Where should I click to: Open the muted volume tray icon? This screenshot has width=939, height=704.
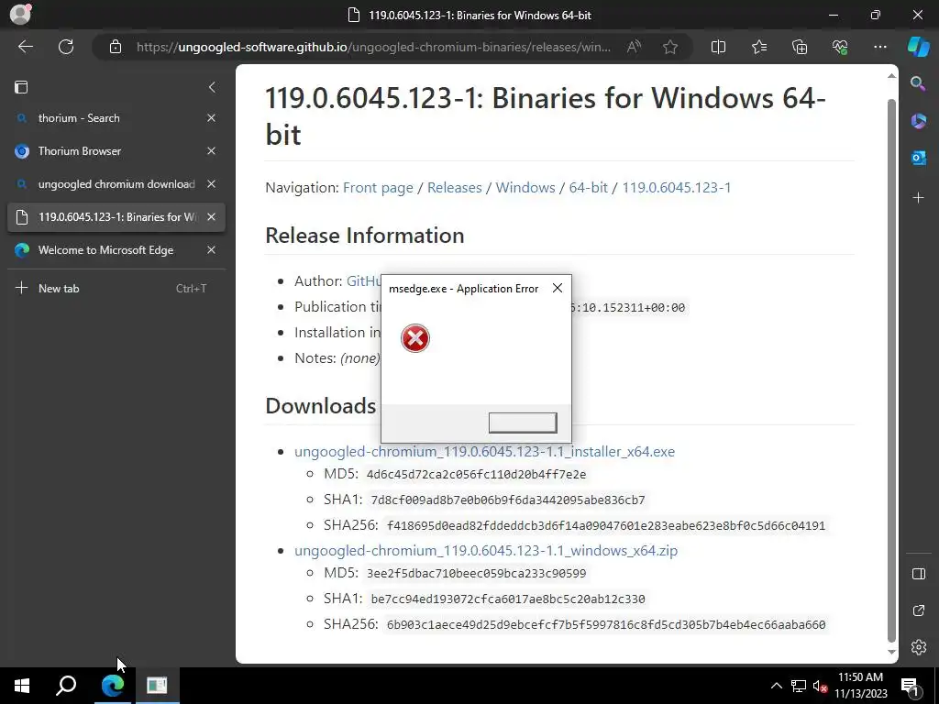point(821,686)
